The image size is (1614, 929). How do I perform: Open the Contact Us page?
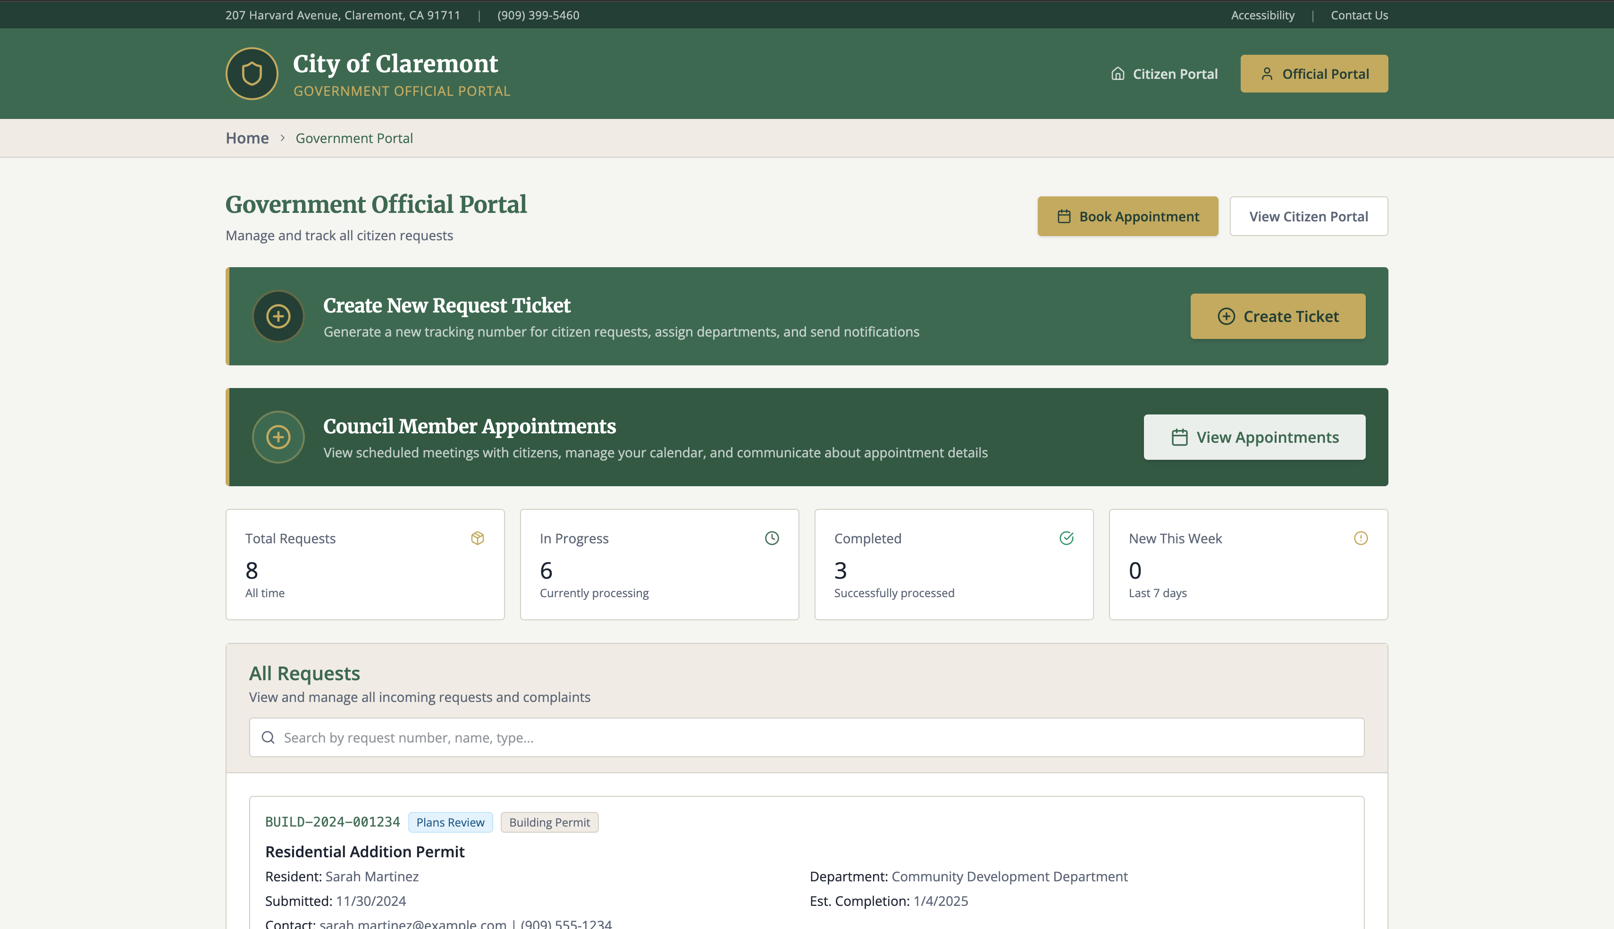1359,15
